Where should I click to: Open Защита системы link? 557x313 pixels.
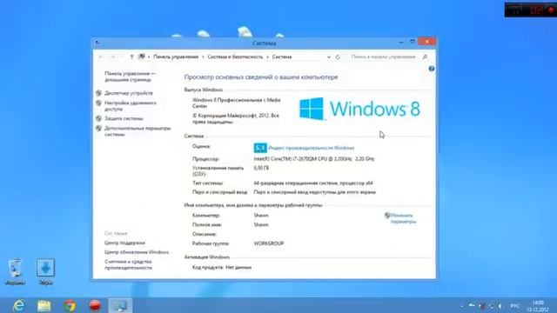pyautogui.click(x=124, y=118)
